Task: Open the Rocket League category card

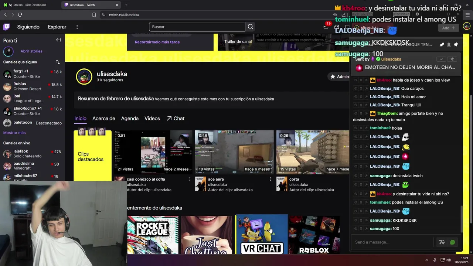Action: (x=153, y=235)
